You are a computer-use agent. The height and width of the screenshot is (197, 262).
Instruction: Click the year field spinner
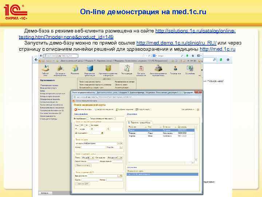121,147
